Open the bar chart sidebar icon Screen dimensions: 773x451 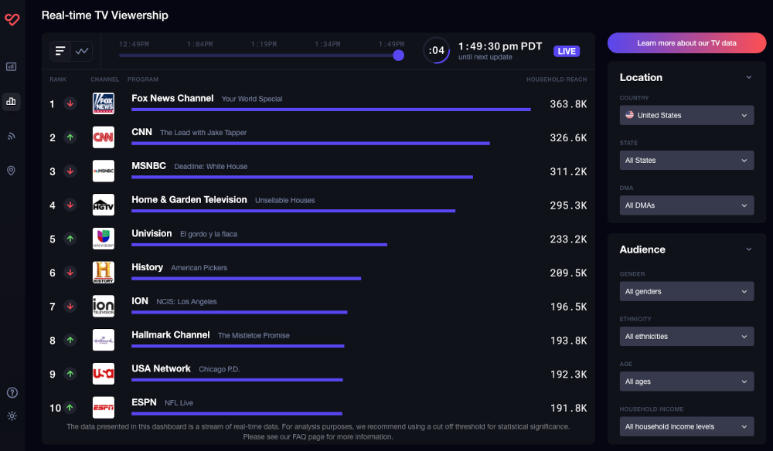[12, 101]
